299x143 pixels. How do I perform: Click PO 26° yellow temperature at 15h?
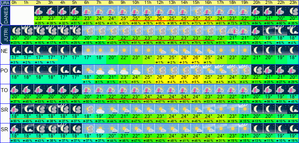[196, 77]
